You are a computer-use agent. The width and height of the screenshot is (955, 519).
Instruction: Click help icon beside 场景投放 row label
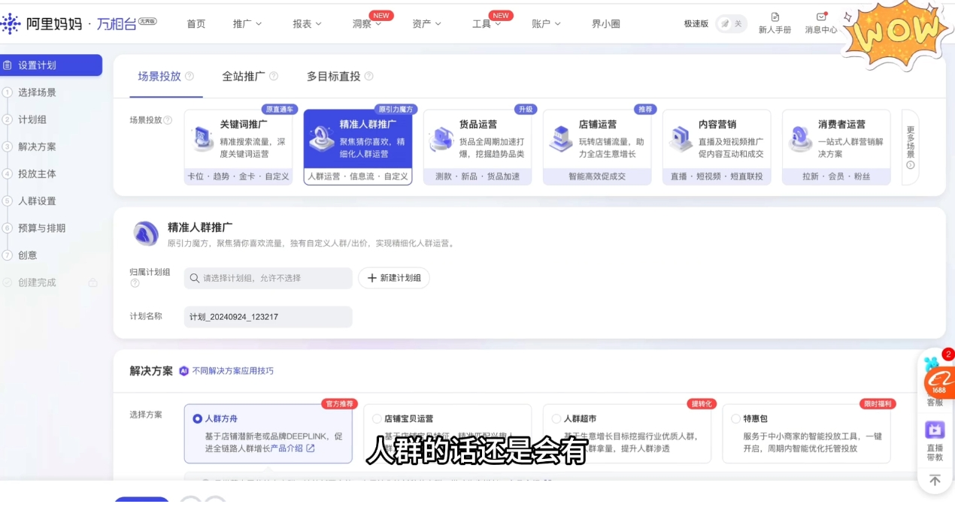coord(168,120)
